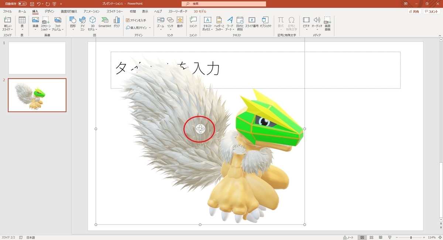Click the title placeholder text box

point(255,70)
